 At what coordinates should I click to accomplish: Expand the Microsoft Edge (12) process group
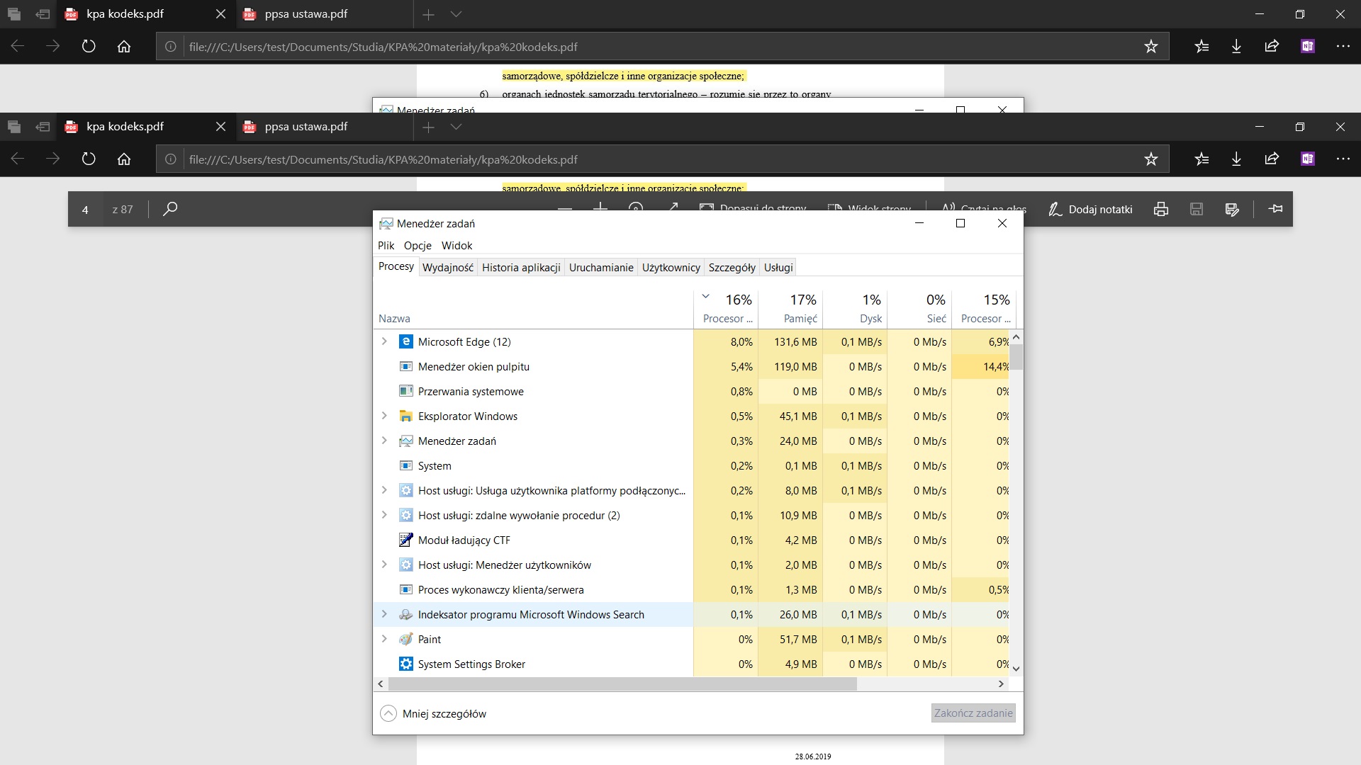click(x=384, y=341)
